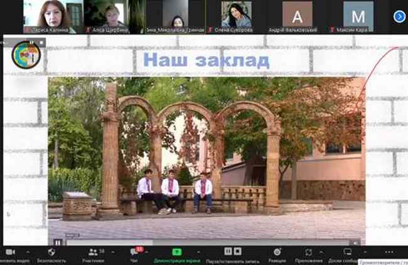The height and width of the screenshot is (265, 408).
Task: Open the three-dots More menu in toolbar
Action: click(x=389, y=252)
